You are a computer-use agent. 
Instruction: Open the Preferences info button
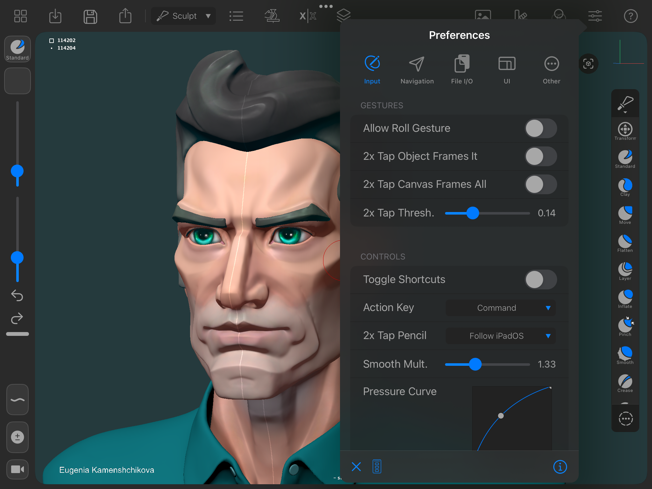[x=560, y=467]
